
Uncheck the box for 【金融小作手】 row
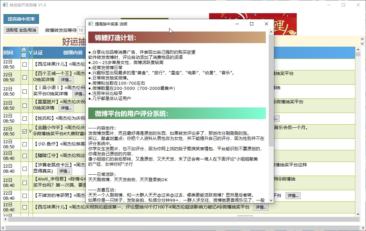pos(24,131)
